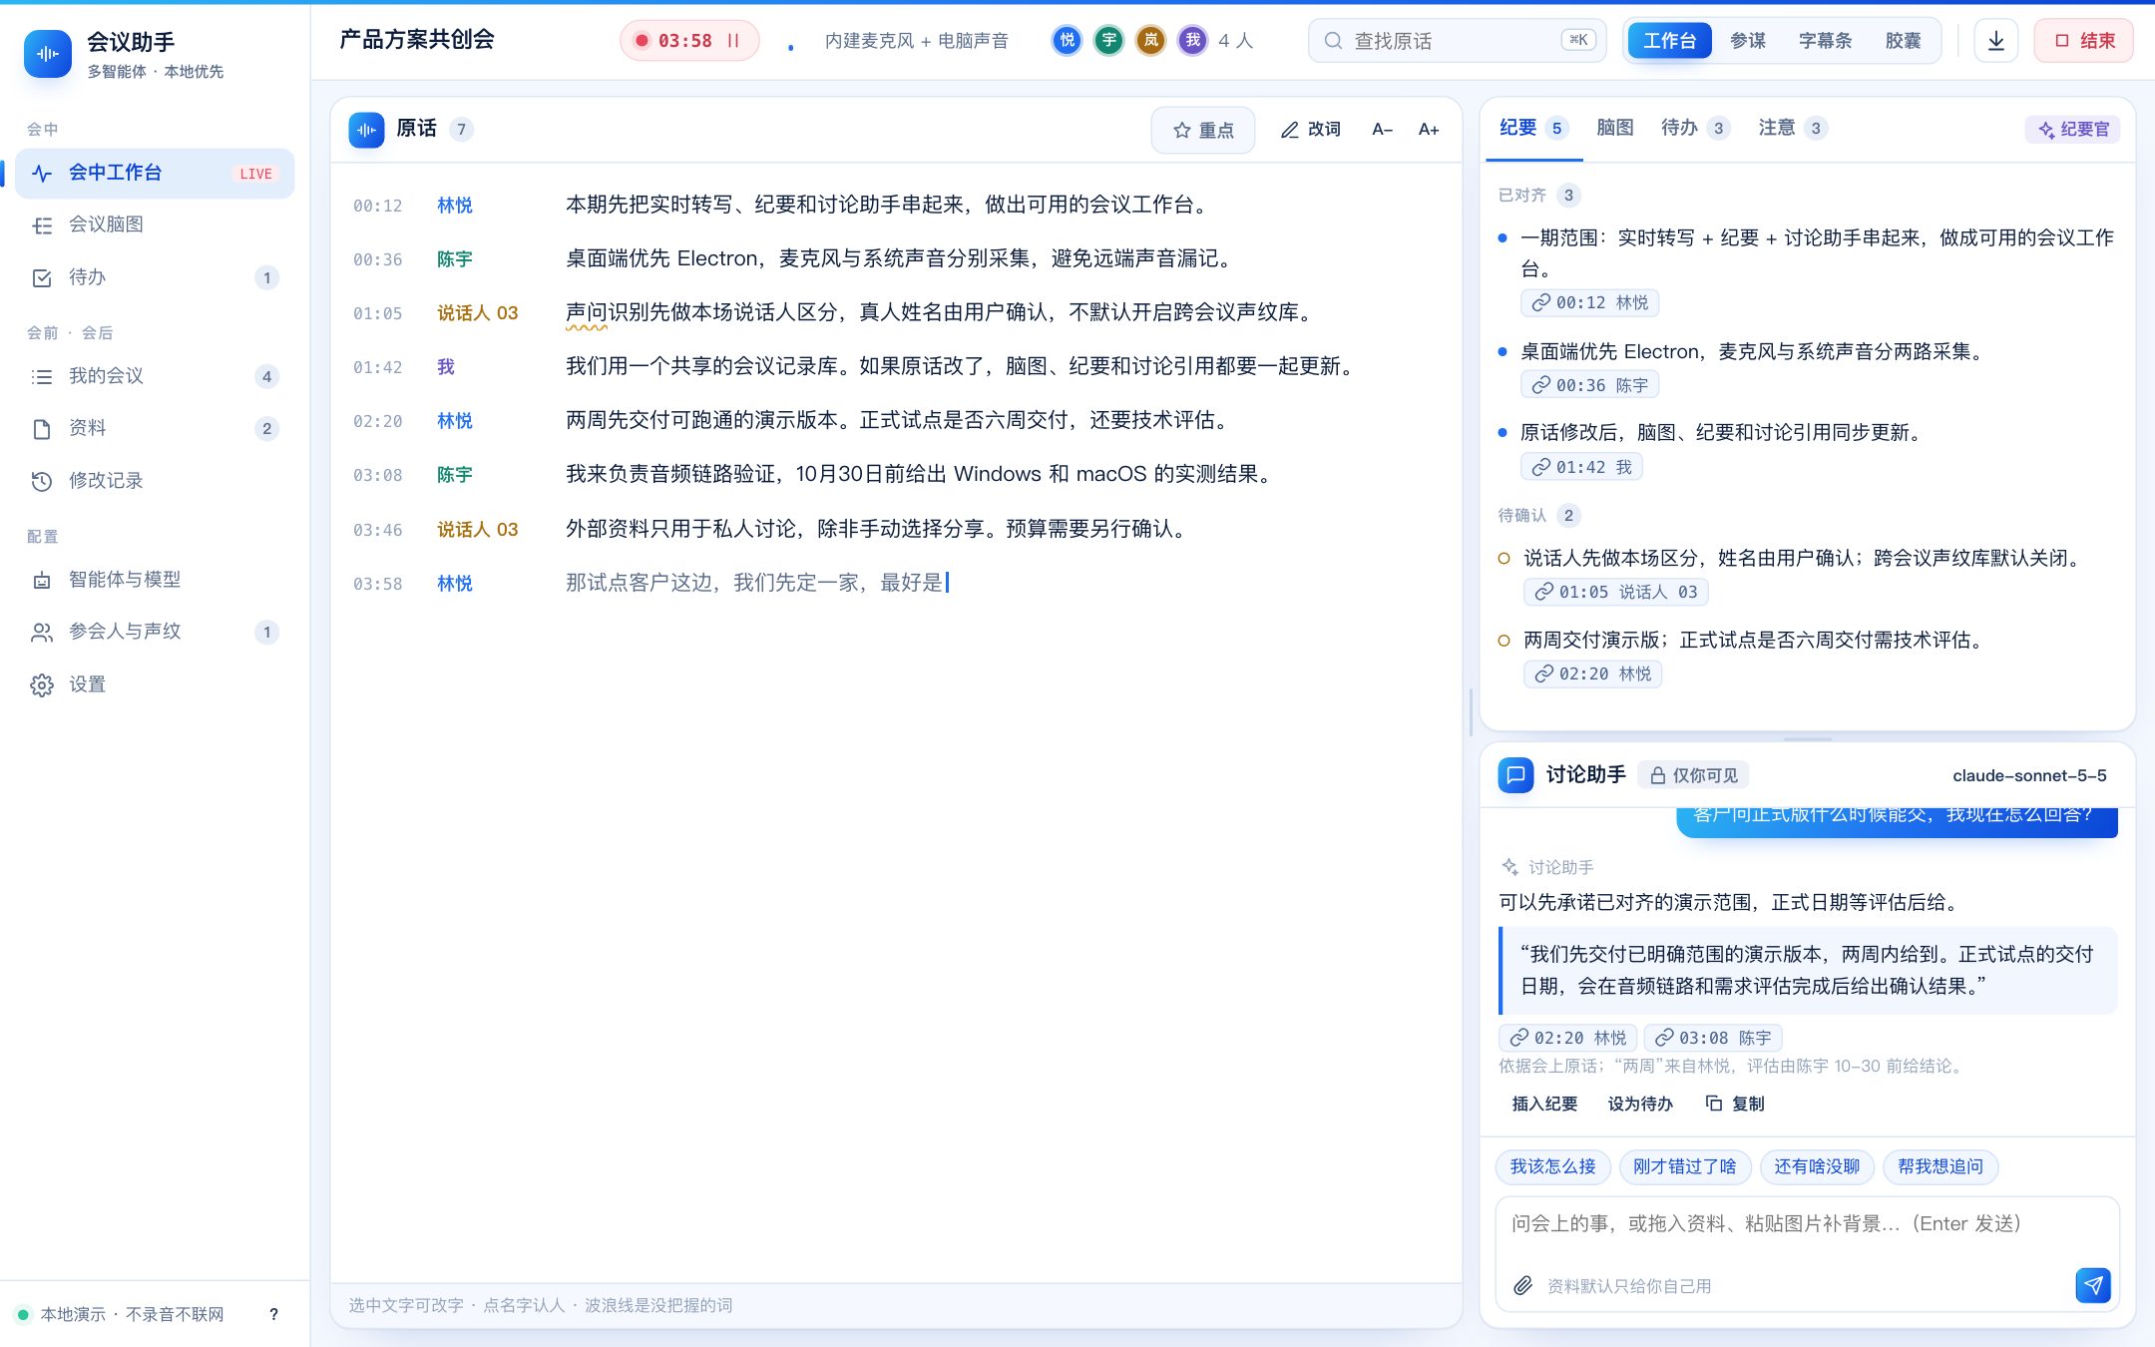Viewport: 2155px width, 1347px height.
Task: Increase font size with A+
Action: [1429, 130]
